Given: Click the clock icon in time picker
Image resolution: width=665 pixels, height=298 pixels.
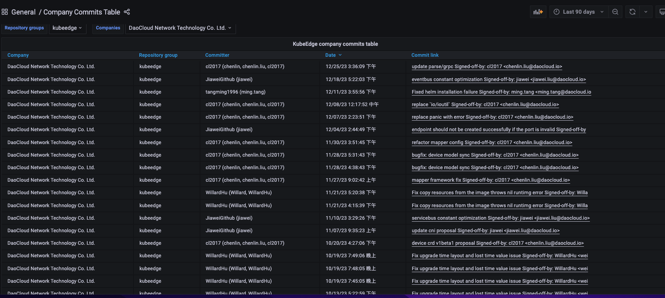Looking at the screenshot, I should 557,12.
